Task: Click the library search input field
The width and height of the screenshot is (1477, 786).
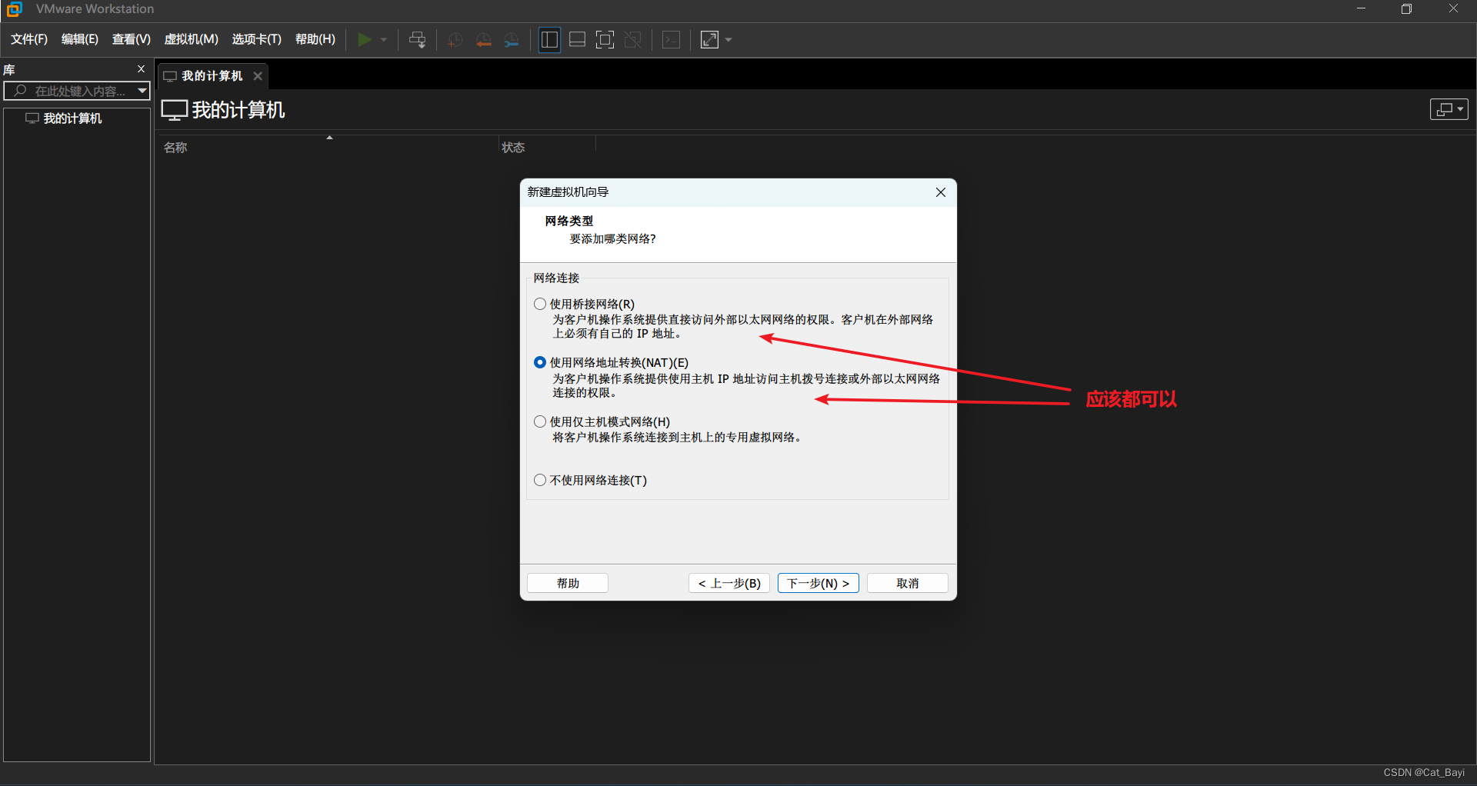Action: [x=71, y=91]
